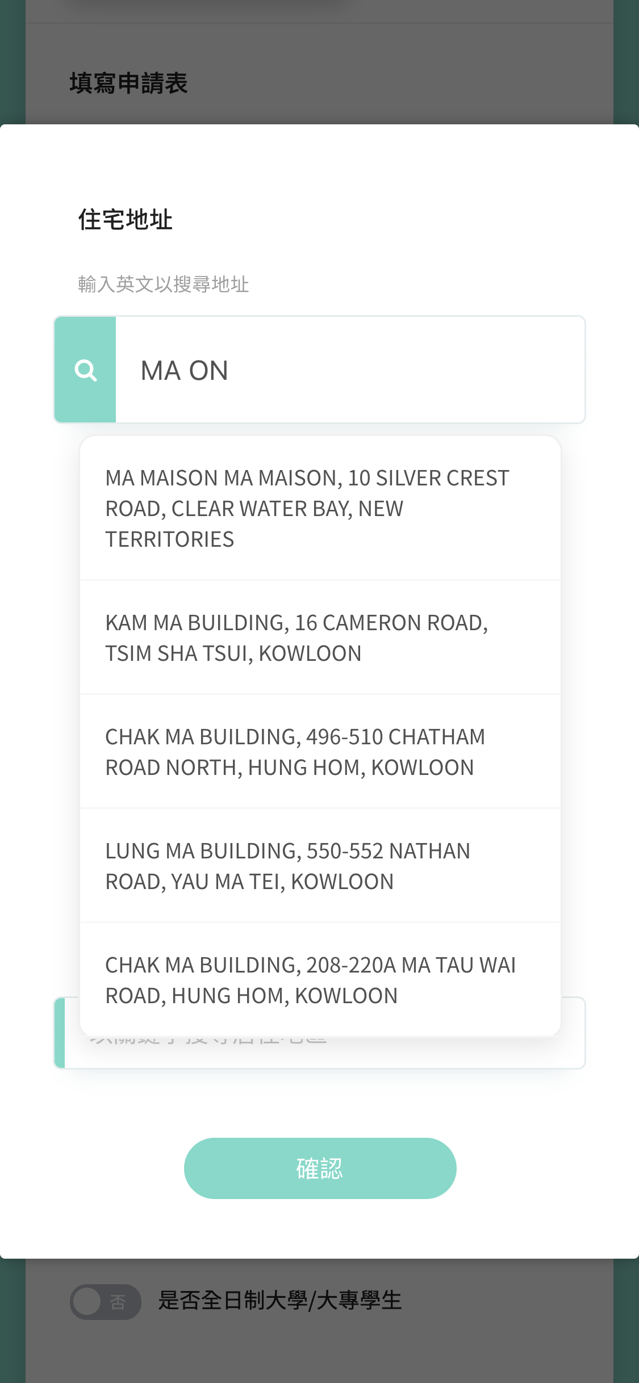The image size is (639, 1383).
Task: Choose KAM MA BUILDING, 16 Cameron Road
Action: click(x=320, y=638)
